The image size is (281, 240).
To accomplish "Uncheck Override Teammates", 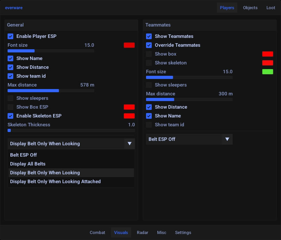I will 149,45.
